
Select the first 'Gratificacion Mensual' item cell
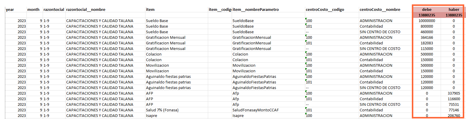177,37
